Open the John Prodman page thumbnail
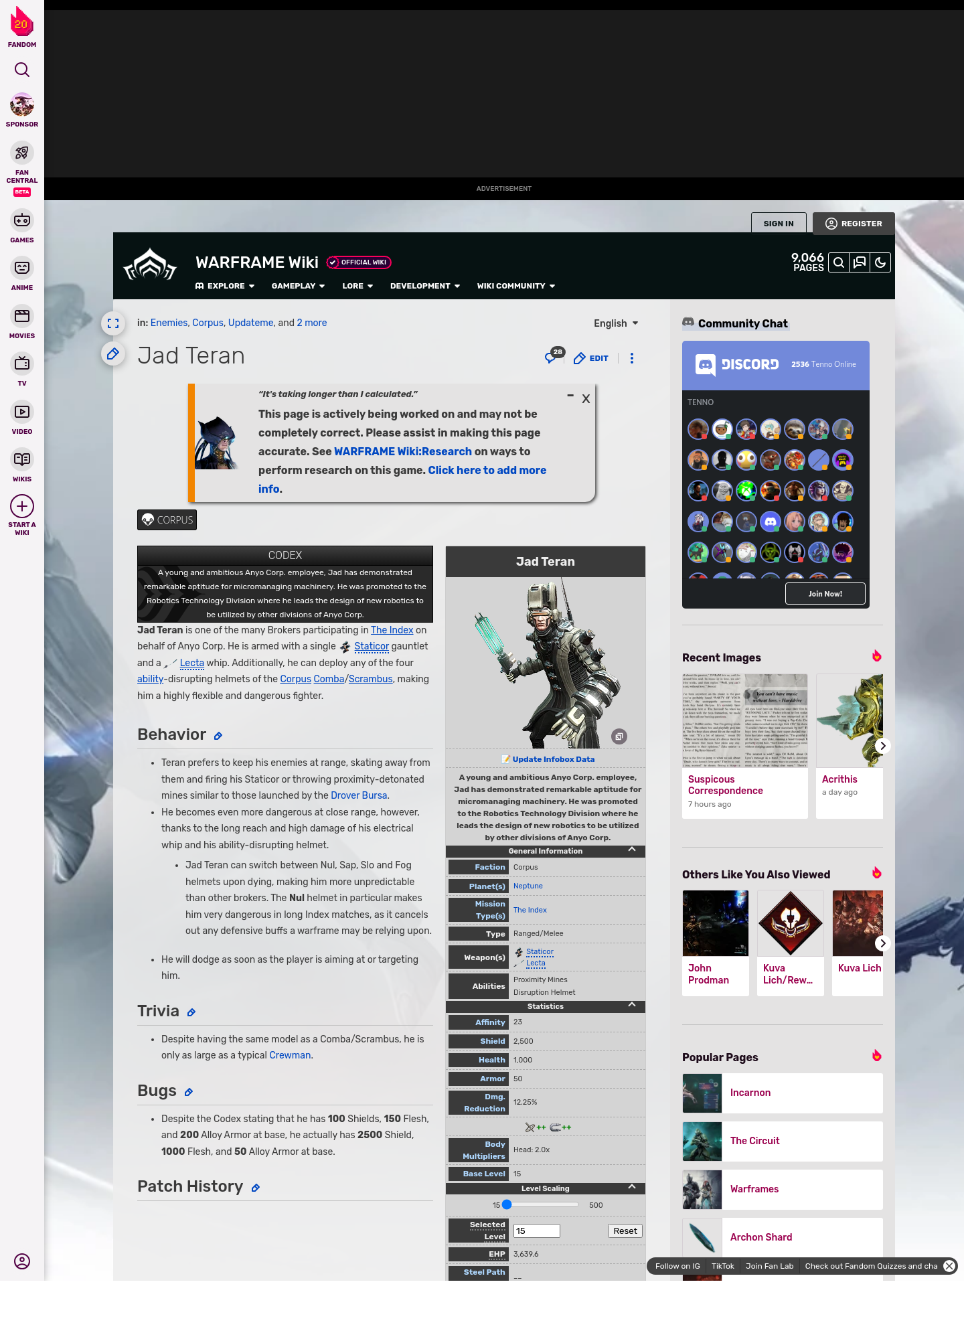 716,923
